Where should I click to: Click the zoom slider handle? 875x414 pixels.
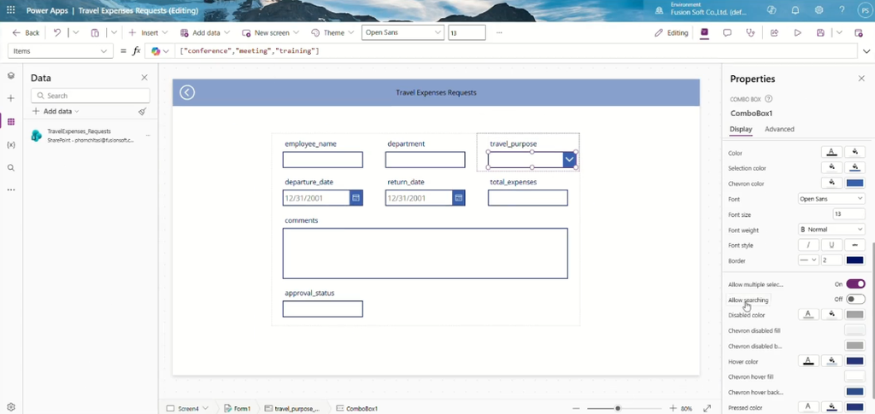point(618,408)
